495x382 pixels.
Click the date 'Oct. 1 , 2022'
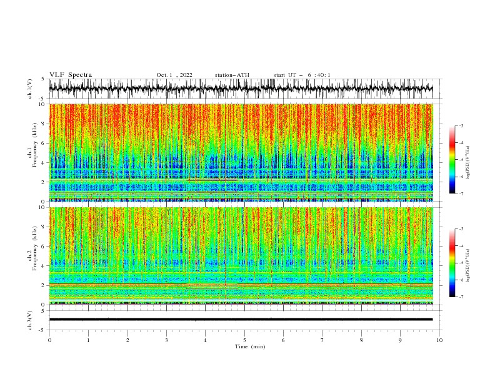point(174,75)
